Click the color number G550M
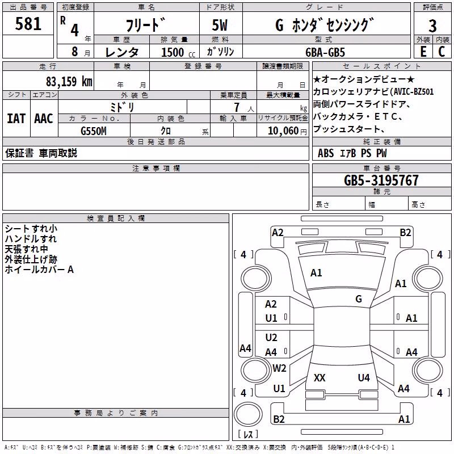Viewport: 454px width, 454px height. (94, 131)
